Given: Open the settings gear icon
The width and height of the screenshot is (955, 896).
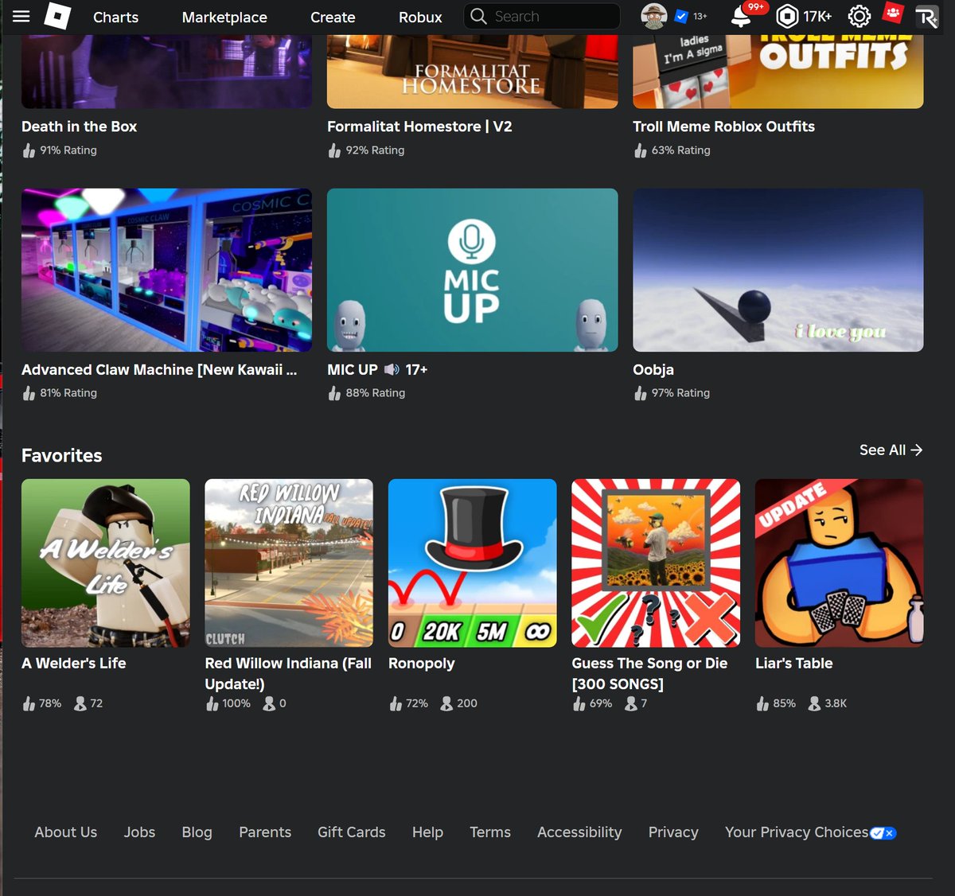Looking at the screenshot, I should pos(859,16).
